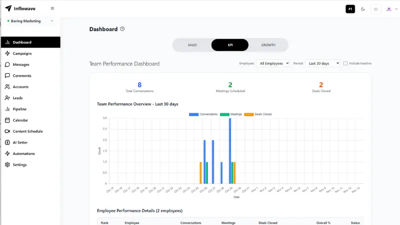Screen dimensions: 400x225
Task: Click the Pipeline bar chart icon
Action: [x=7, y=109]
